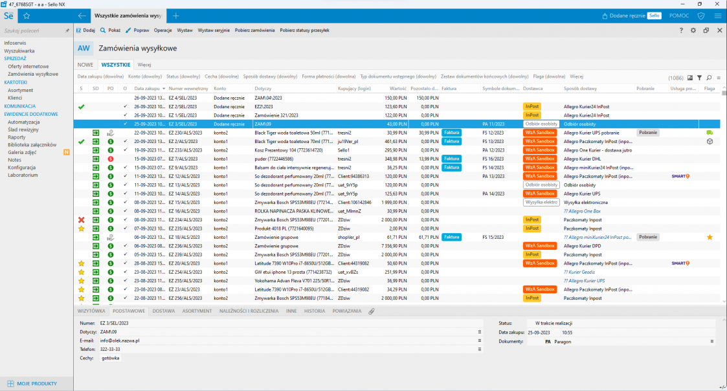The height and width of the screenshot is (391, 727).
Task: Focus the Szukaj poleceń search field
Action: pos(32,30)
